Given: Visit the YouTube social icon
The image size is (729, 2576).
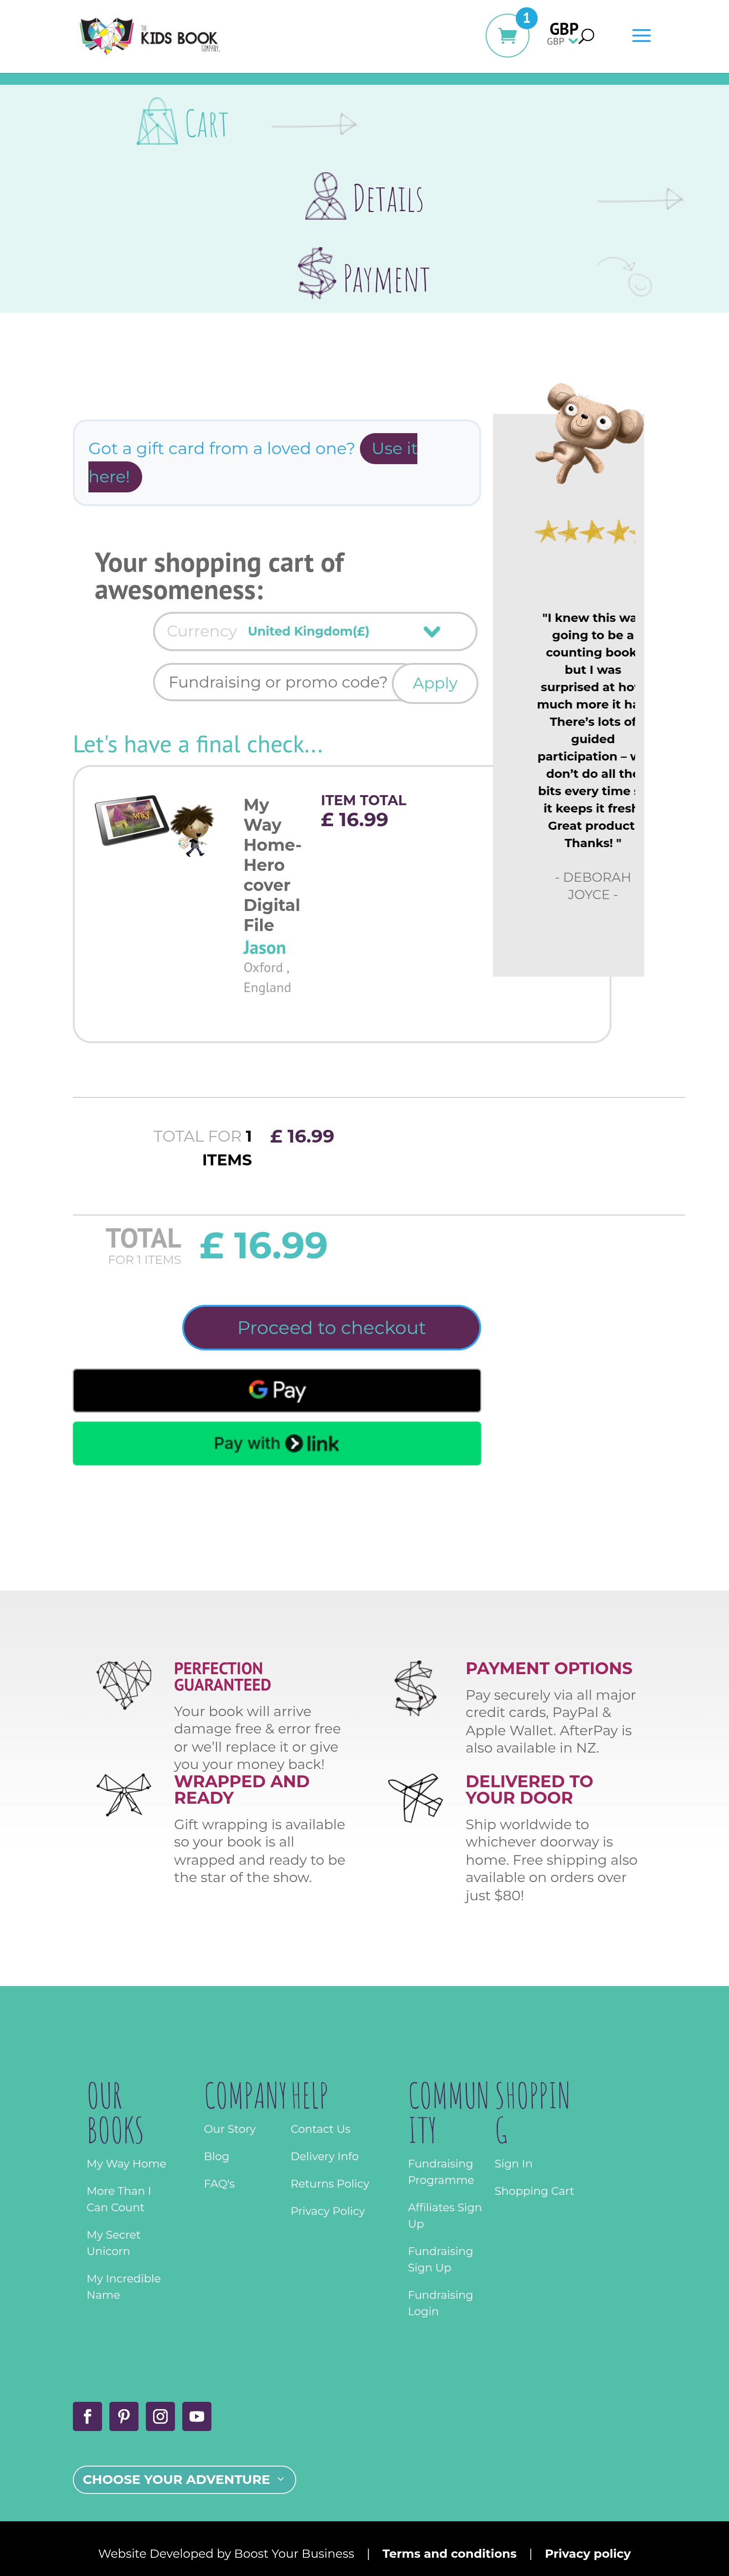Looking at the screenshot, I should [197, 2416].
